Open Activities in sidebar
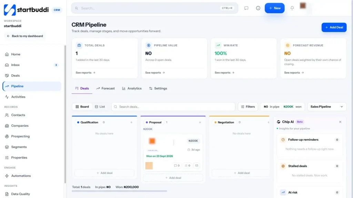The width and height of the screenshot is (353, 198). [x=32, y=97]
